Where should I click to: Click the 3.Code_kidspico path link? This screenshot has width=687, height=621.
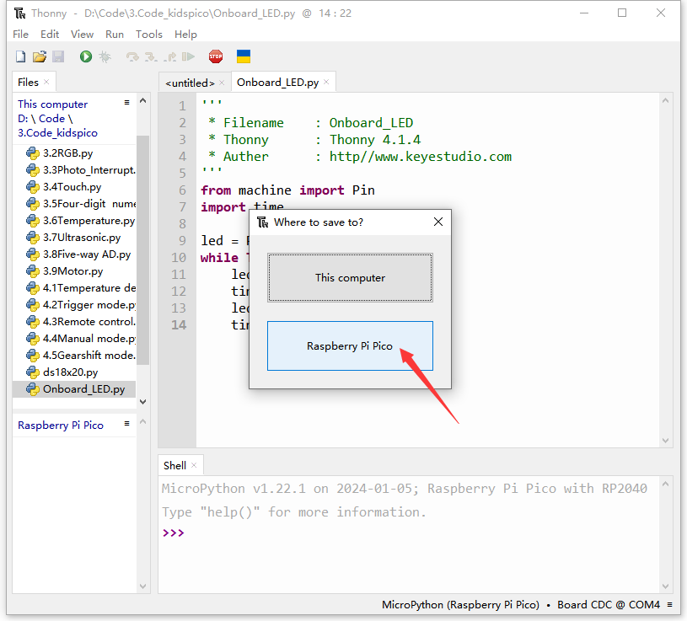coord(57,132)
